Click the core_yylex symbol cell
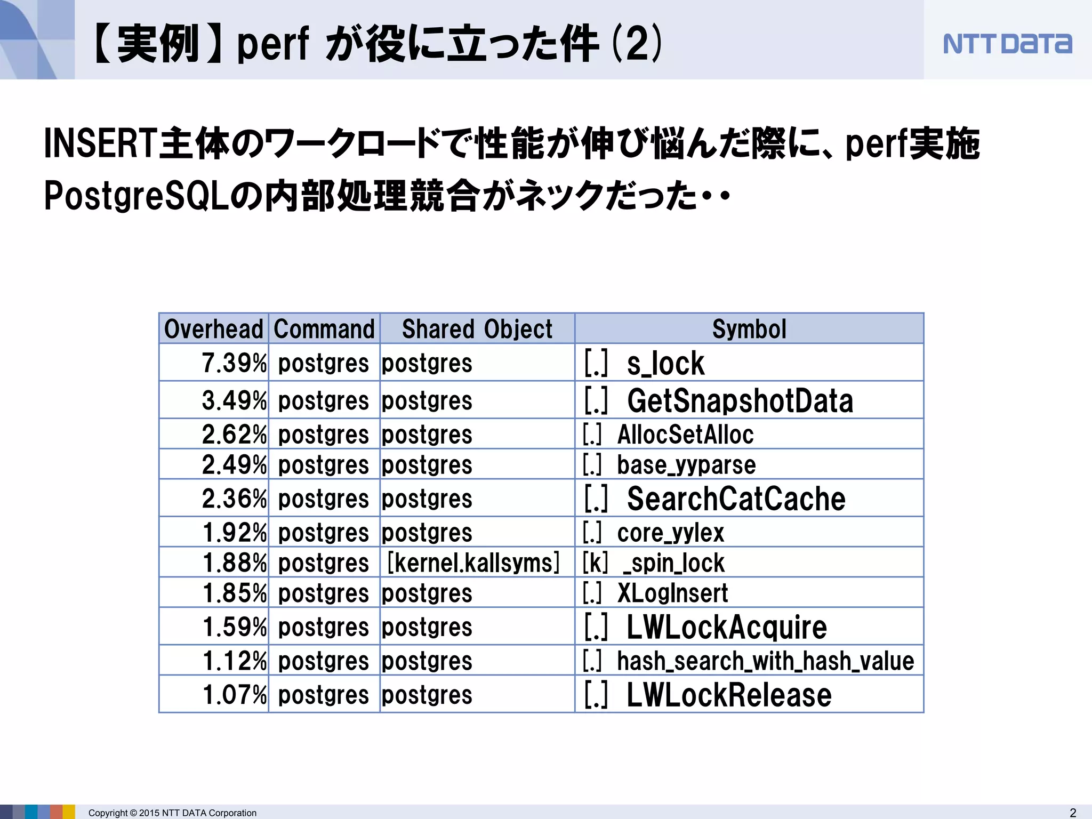 click(x=749, y=532)
